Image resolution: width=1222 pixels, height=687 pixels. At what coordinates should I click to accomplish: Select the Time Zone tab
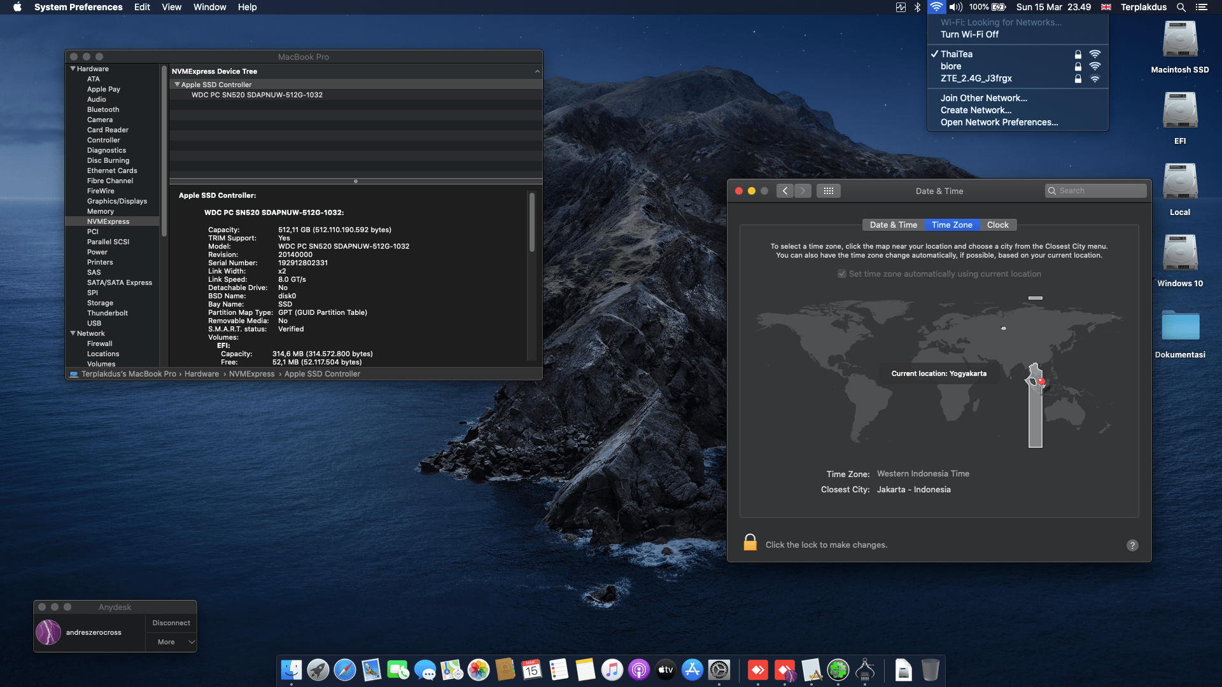[x=952, y=225]
